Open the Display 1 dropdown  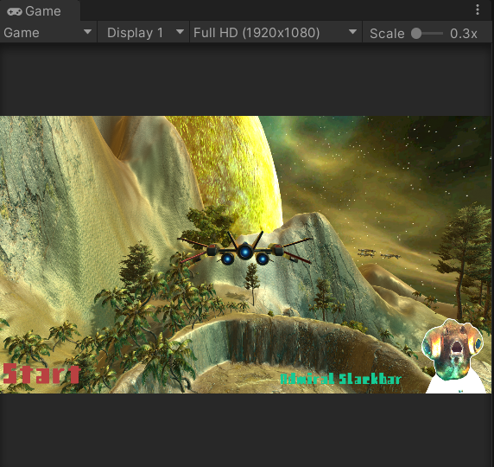pyautogui.click(x=143, y=32)
